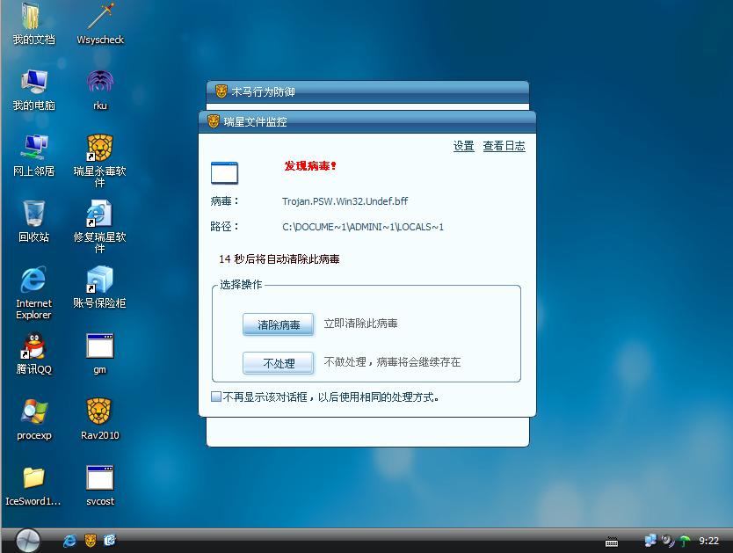Click the 账号保险柜 desktop shortcut
This screenshot has width=733, height=553.
[100, 287]
